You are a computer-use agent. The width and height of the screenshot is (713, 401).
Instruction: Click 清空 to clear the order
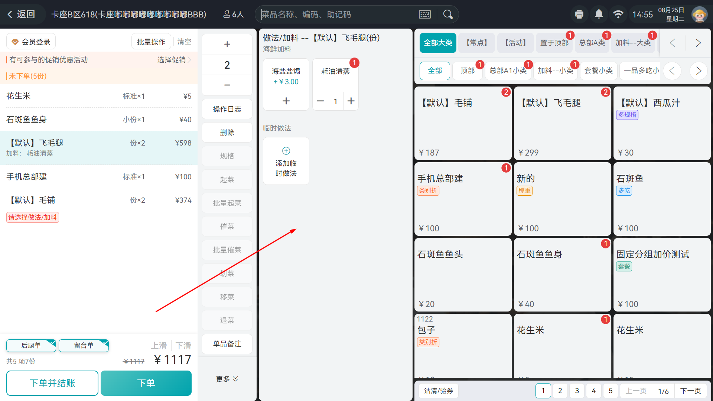(x=184, y=42)
